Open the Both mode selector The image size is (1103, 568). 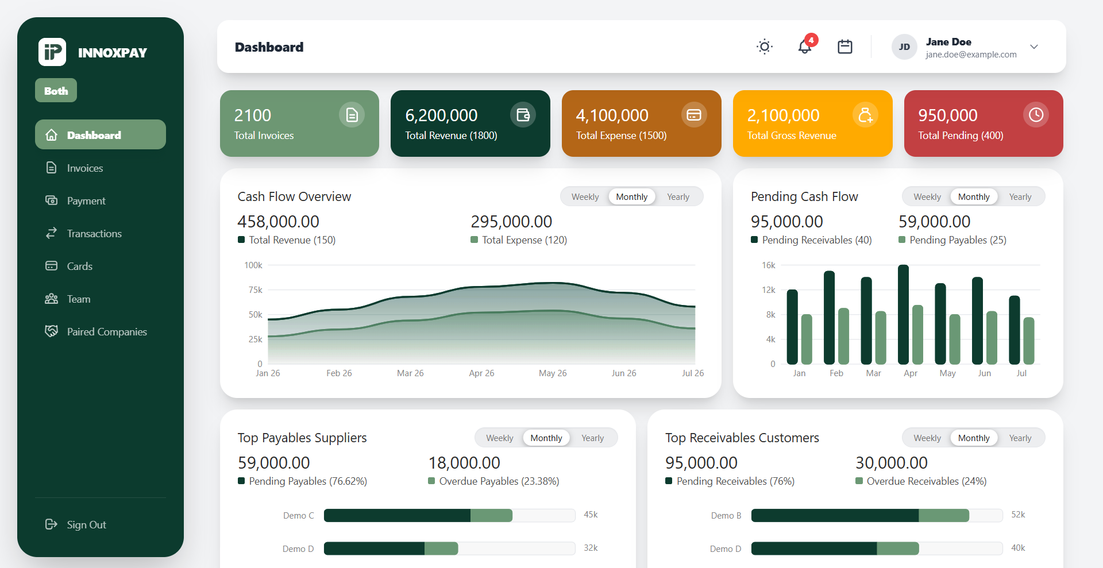tap(56, 91)
